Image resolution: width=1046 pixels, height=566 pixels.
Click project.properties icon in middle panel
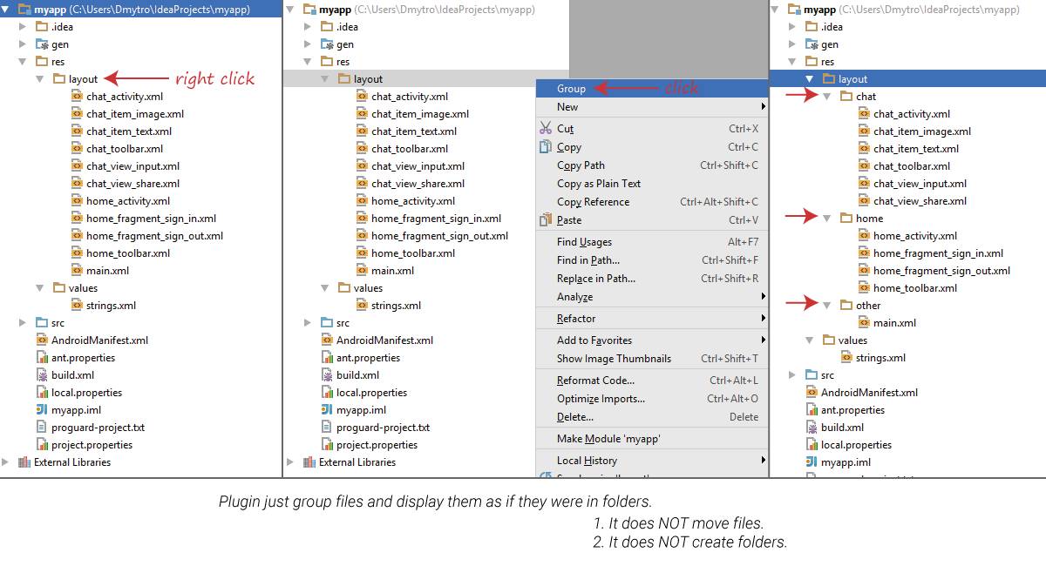coord(328,445)
